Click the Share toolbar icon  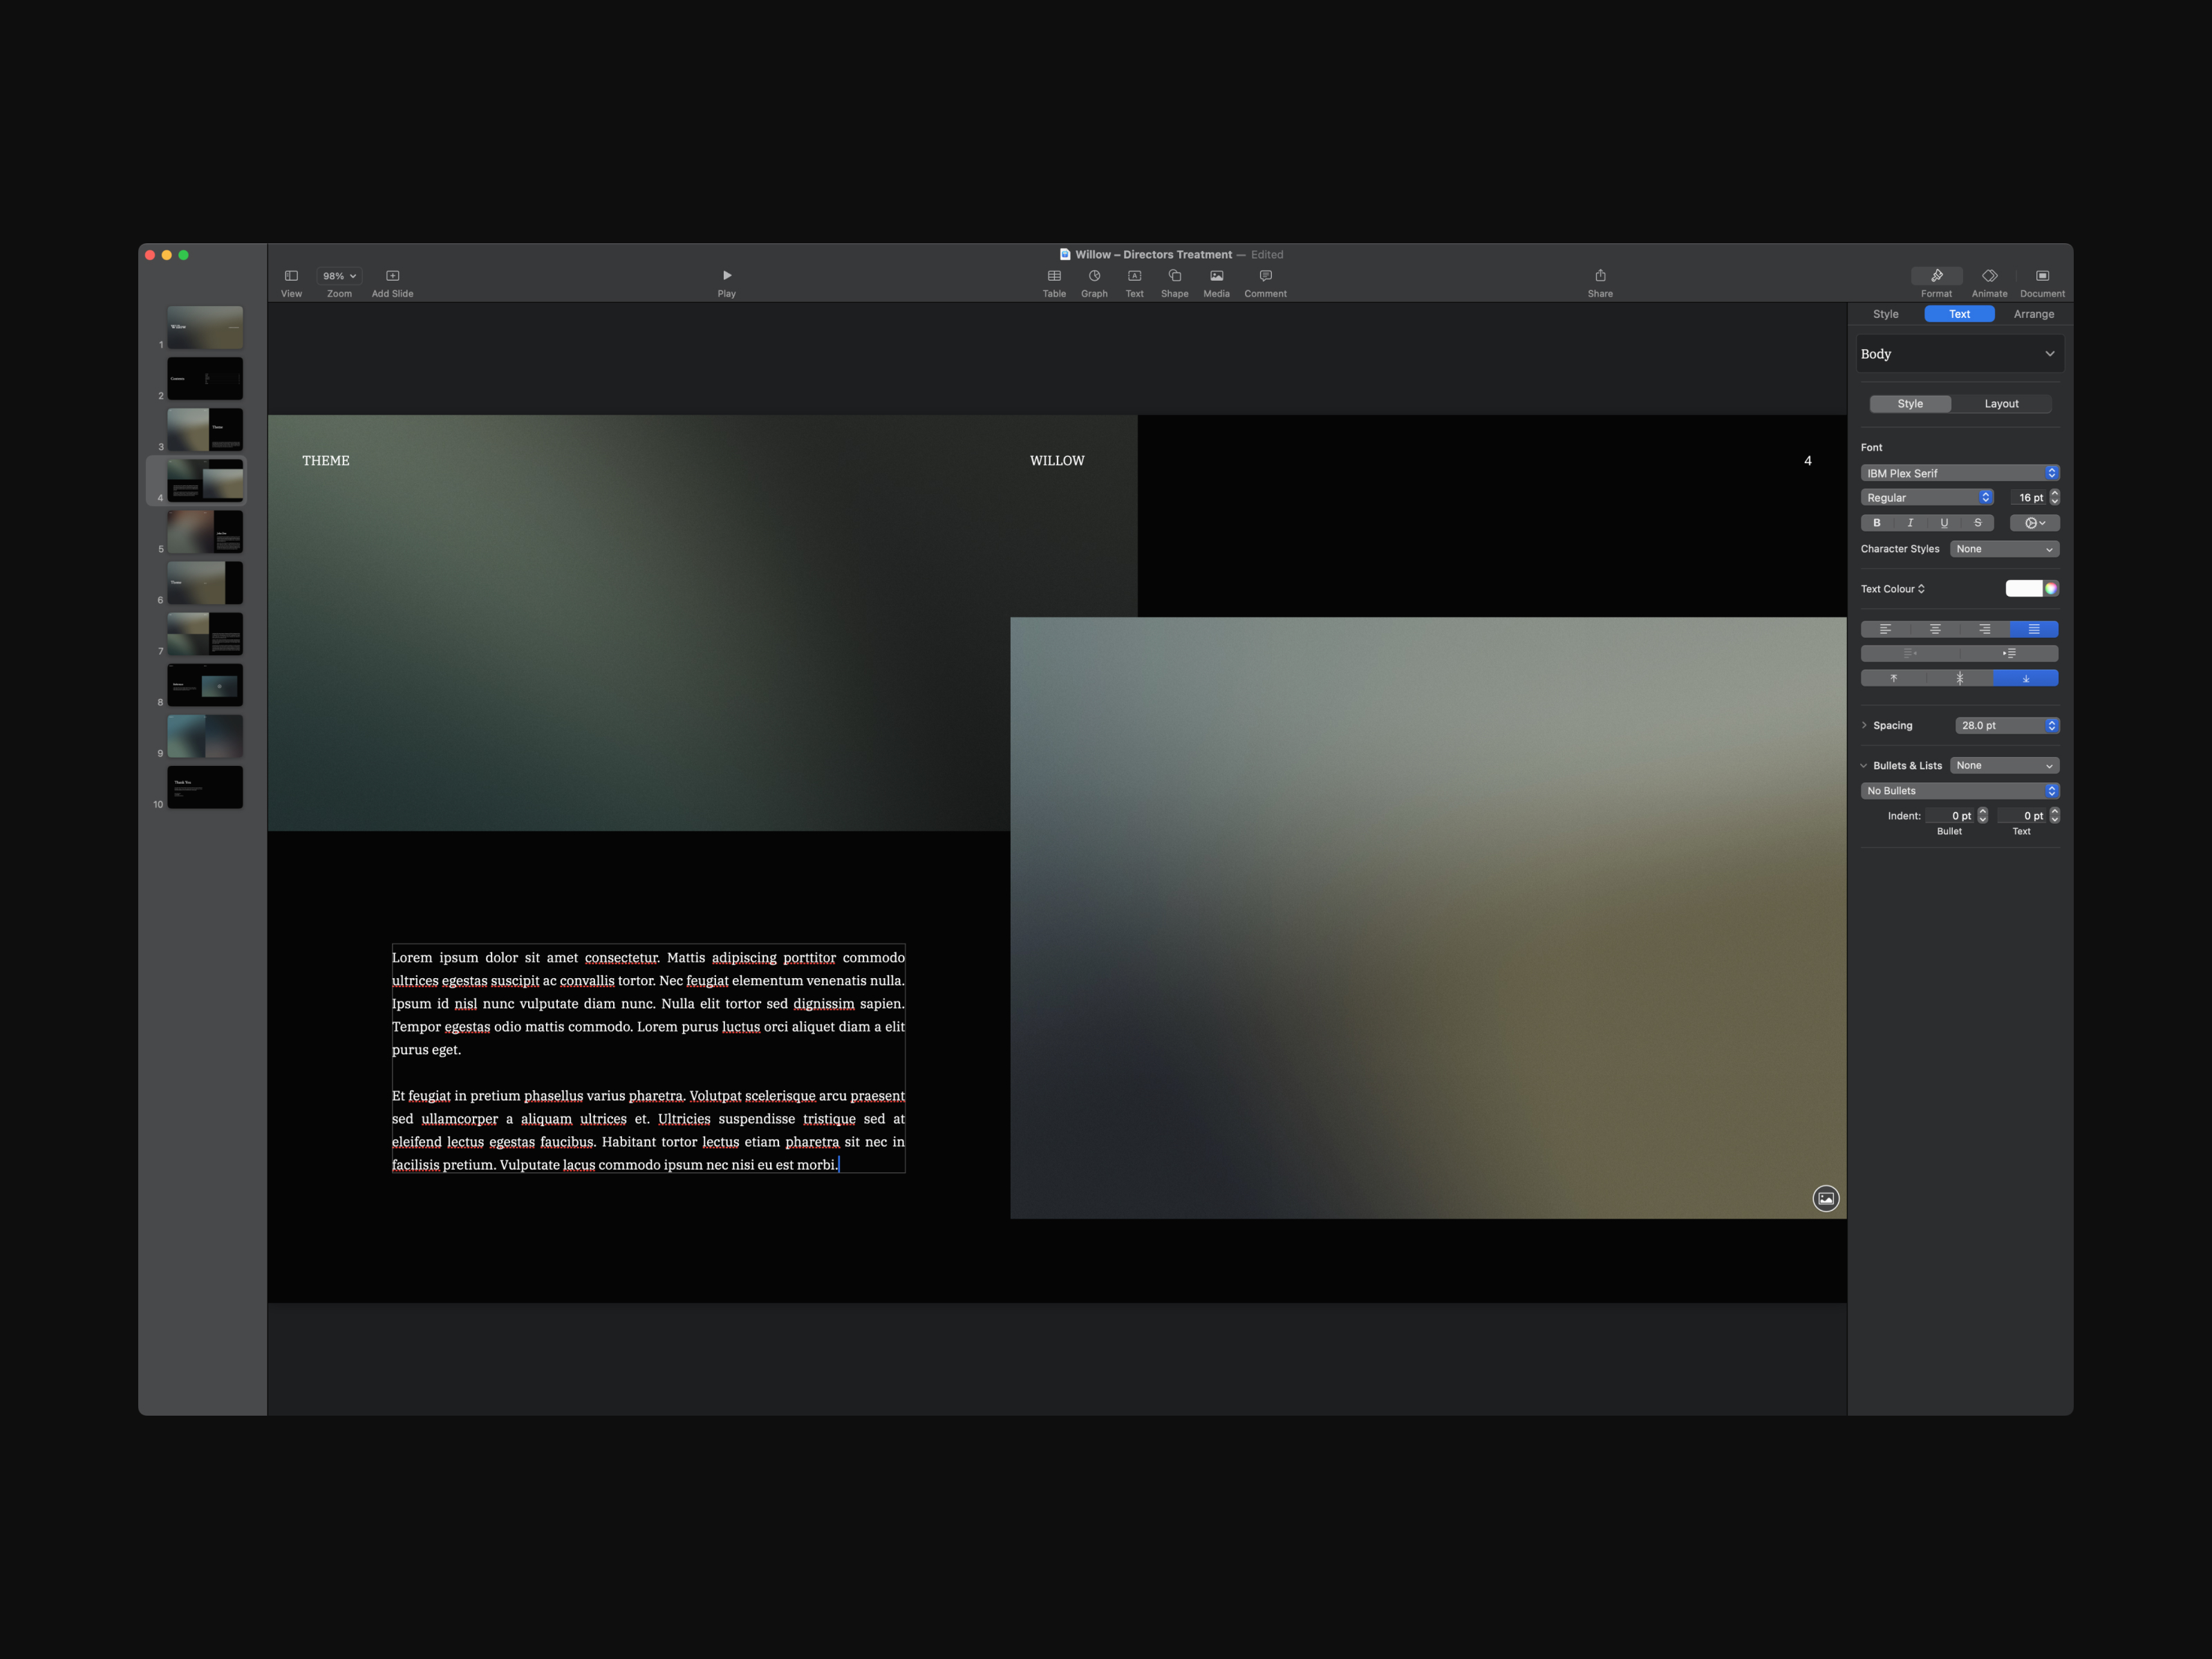(1600, 276)
